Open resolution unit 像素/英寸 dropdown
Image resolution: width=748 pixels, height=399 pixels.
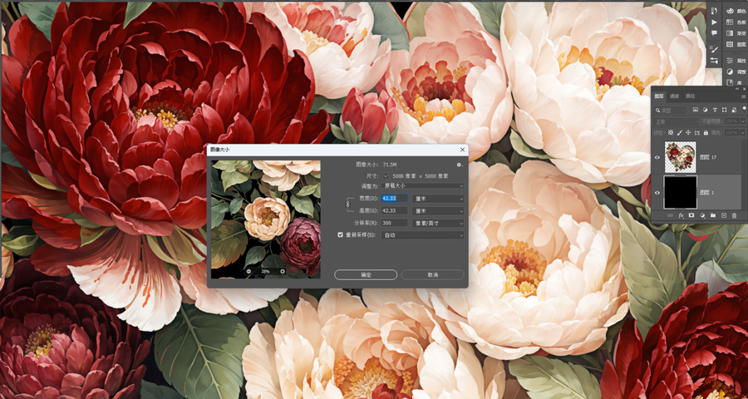tap(438, 223)
